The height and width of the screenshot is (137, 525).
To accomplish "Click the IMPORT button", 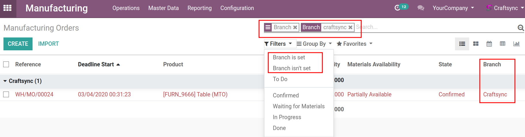I will (x=48, y=44).
